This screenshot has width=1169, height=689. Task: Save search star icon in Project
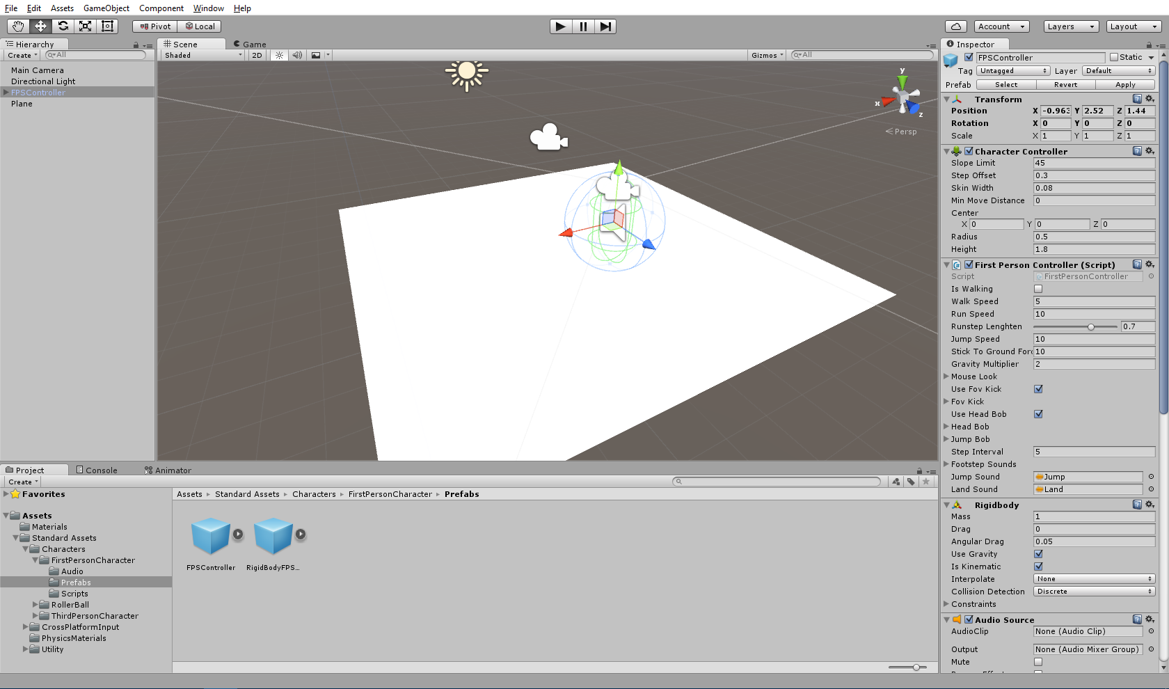926,482
